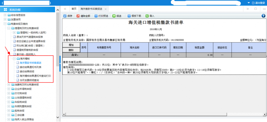Click the 保存 save icon
The image size is (267, 122).
click(65, 16)
